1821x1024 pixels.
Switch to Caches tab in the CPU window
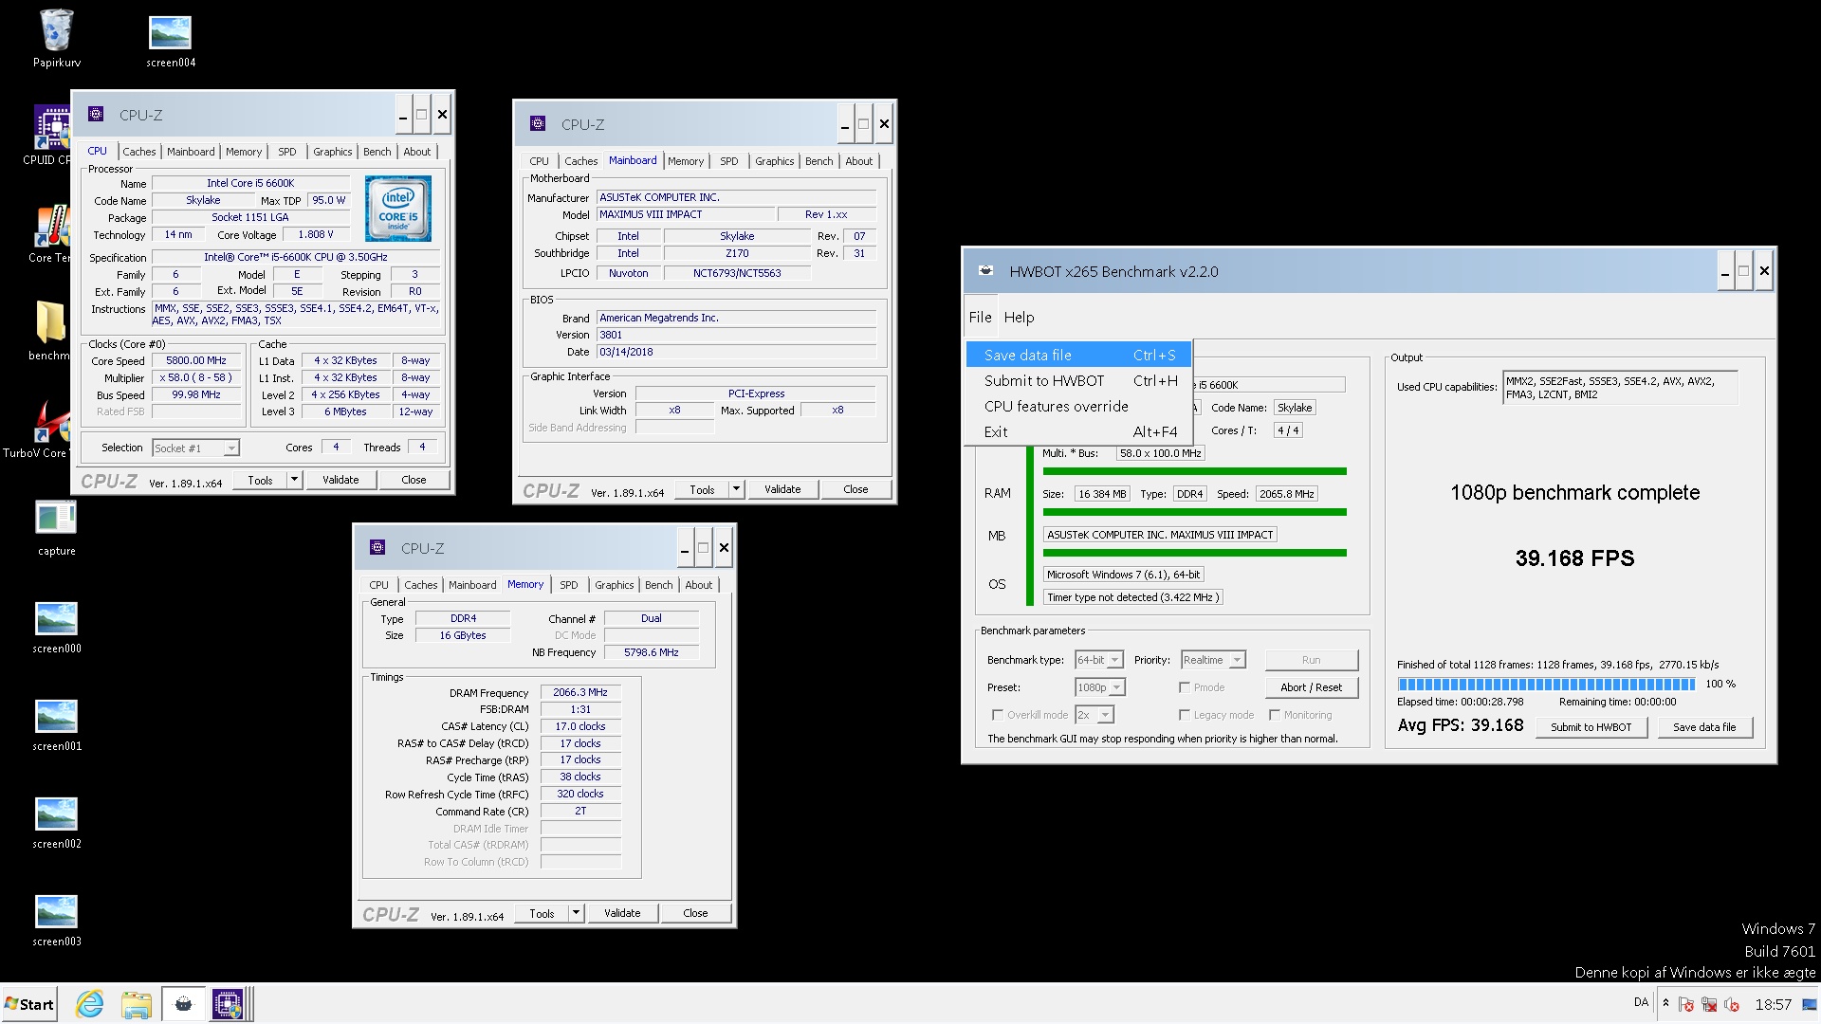pos(139,152)
